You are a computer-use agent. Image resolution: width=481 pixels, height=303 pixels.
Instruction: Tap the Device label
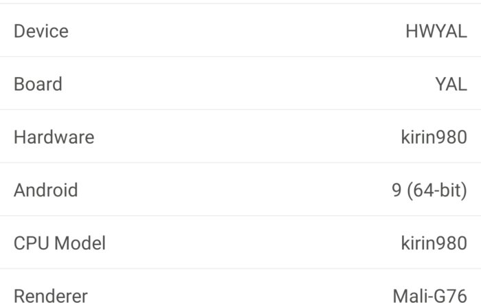pyautogui.click(x=41, y=31)
